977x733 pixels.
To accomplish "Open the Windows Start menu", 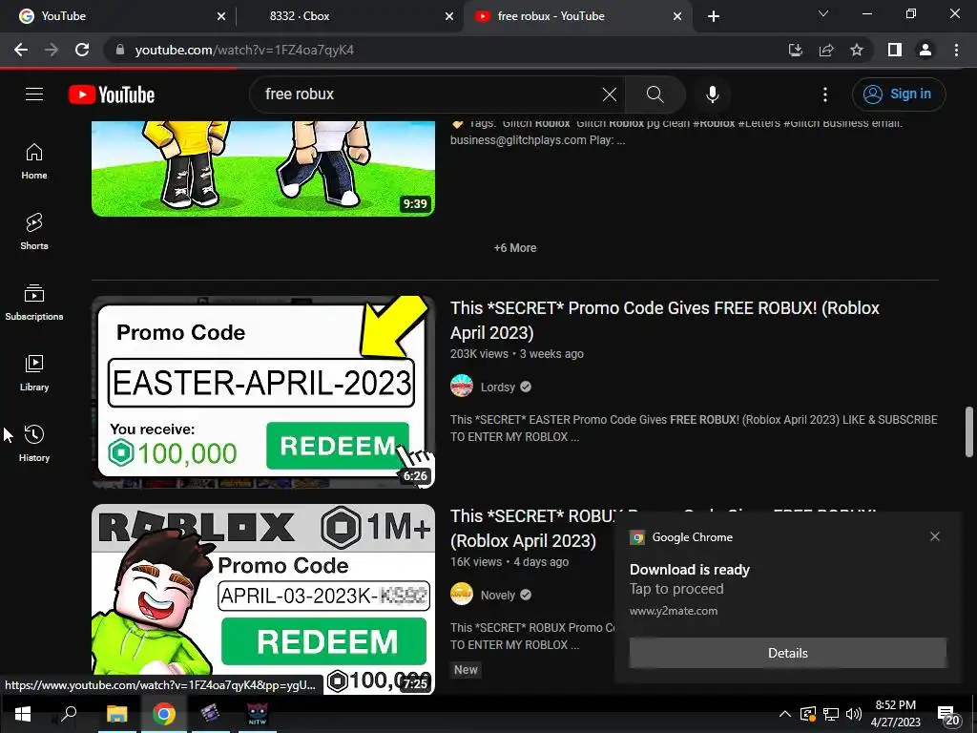I will pyautogui.click(x=23, y=714).
